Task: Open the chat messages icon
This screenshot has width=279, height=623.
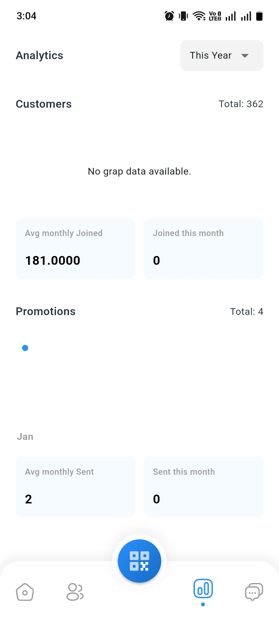Action: point(254,592)
